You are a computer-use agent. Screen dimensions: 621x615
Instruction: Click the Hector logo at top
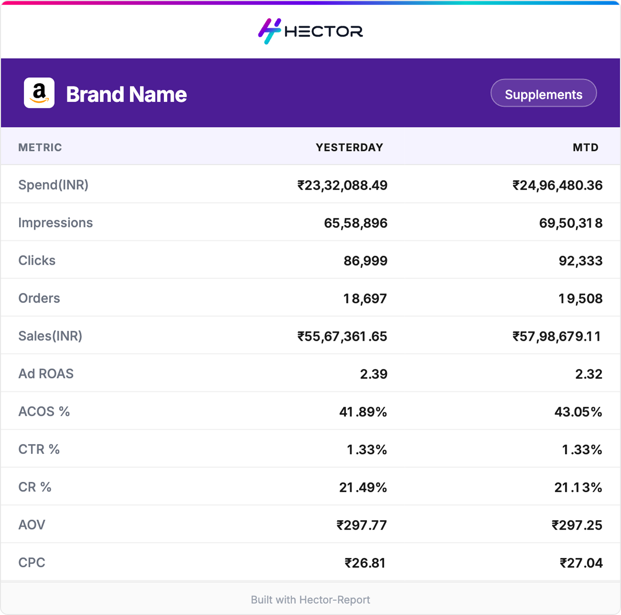[310, 31]
